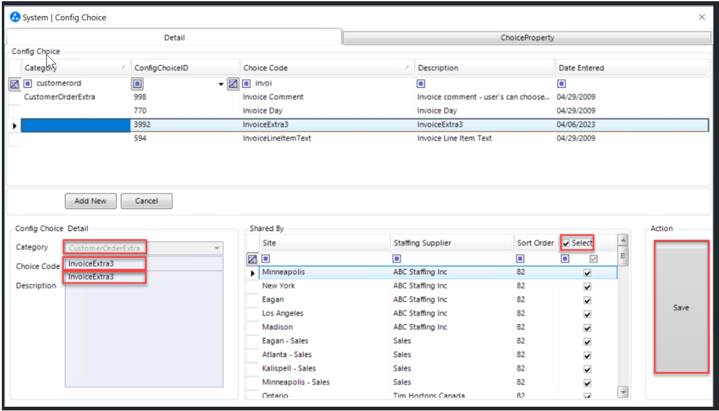Screen dimensions: 719x411
Task: Uncheck the New York row checkbox
Action: (x=587, y=287)
